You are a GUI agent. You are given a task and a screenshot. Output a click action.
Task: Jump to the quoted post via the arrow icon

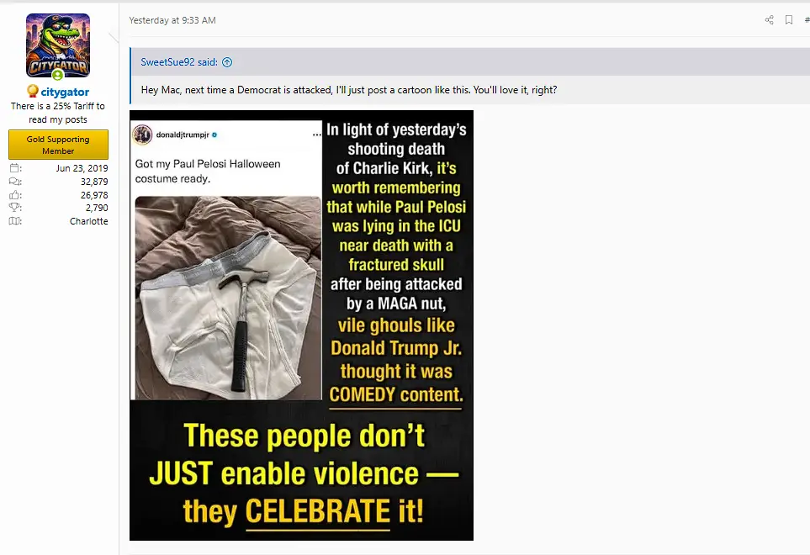point(227,62)
